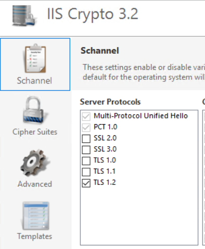Open the Templates list icon

pyautogui.click(x=36, y=216)
